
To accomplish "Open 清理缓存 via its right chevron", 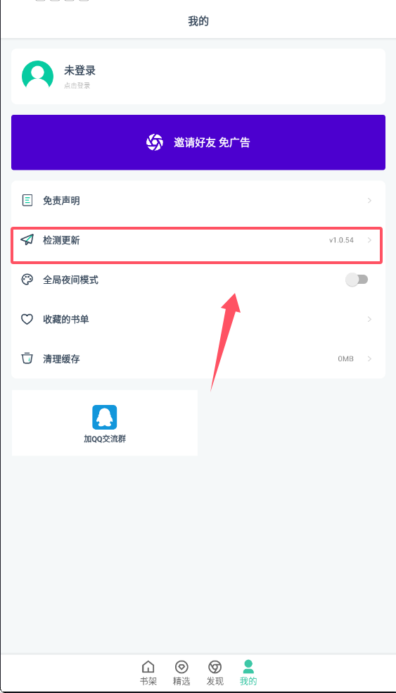I will 369,358.
